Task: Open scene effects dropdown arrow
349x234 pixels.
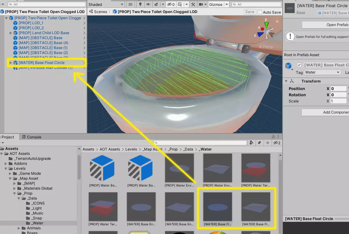Action: 163,4
